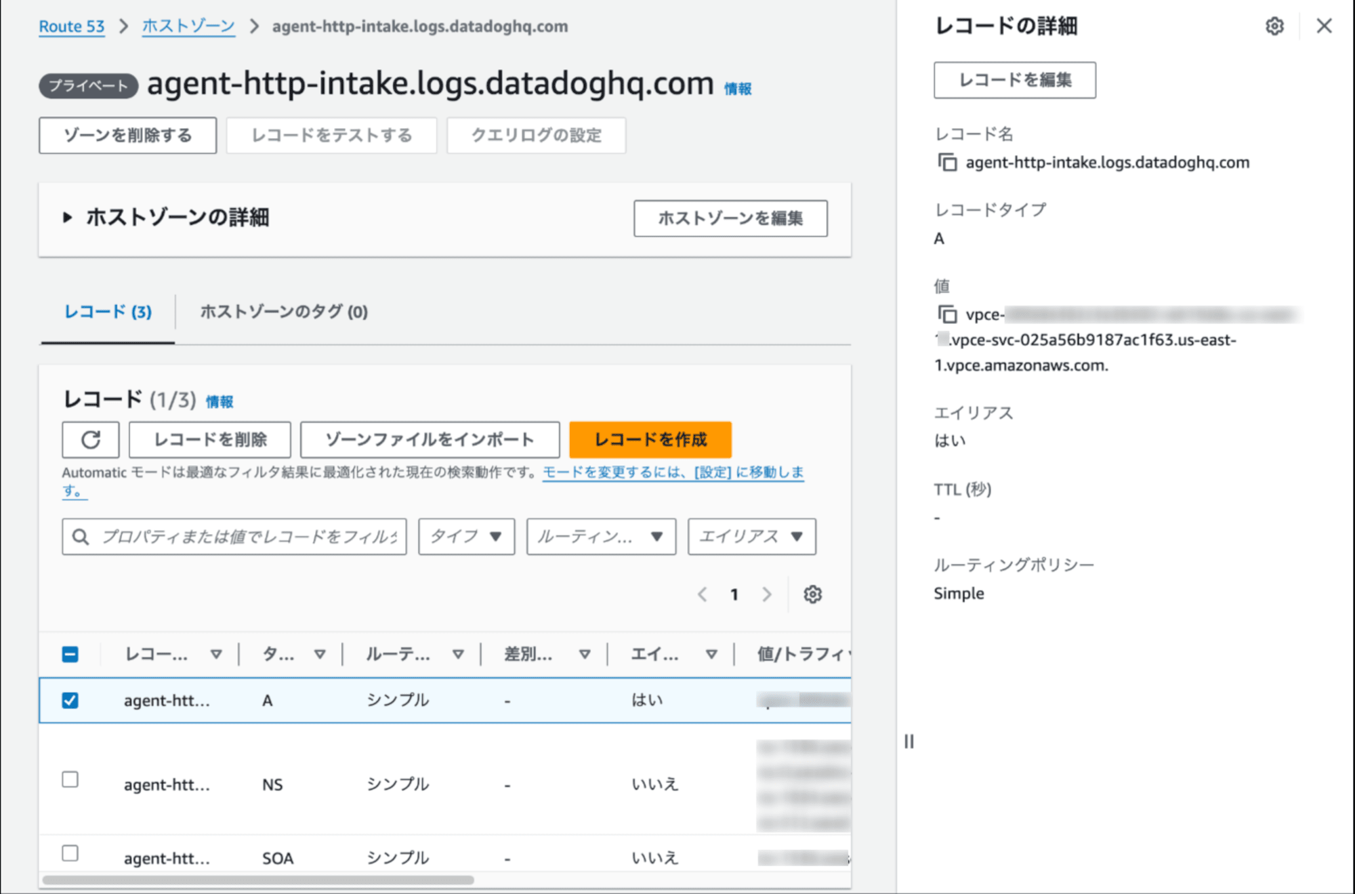Viewport: 1355px width, 894px height.
Task: Copy the vpce record value
Action: tap(947, 314)
